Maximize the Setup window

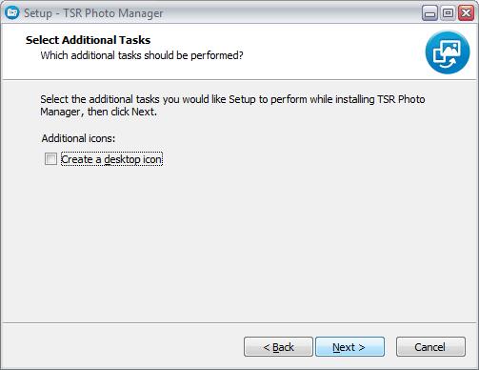448,13
